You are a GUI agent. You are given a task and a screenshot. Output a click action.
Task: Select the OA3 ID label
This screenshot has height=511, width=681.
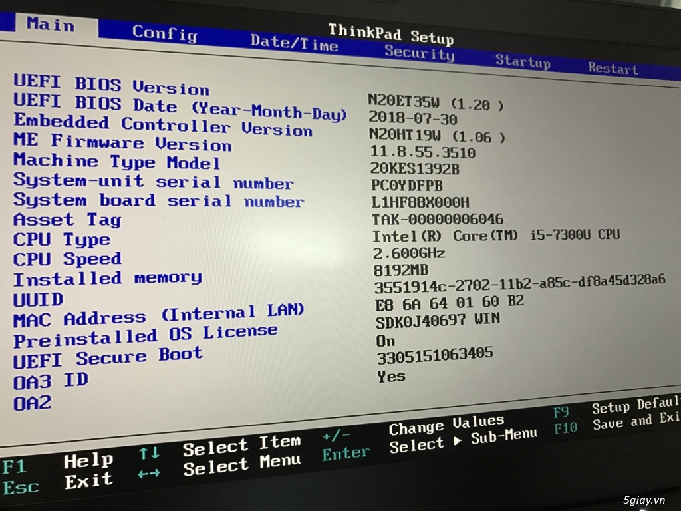tap(51, 381)
